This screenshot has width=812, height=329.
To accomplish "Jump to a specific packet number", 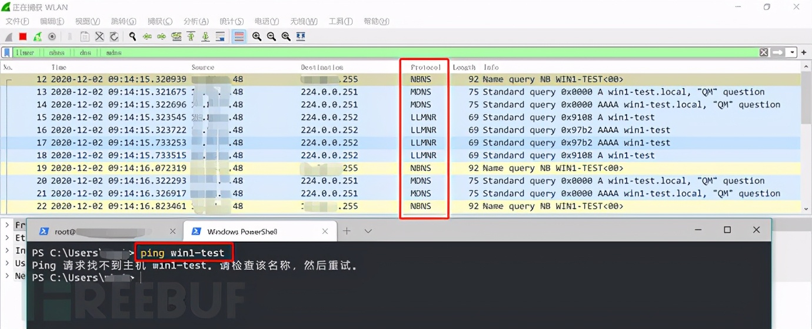I will coord(177,36).
